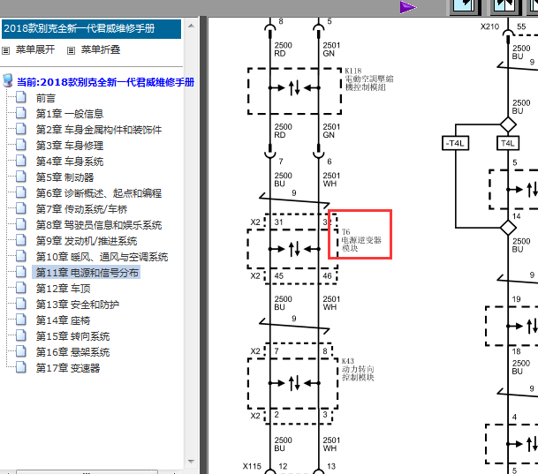Viewport: 538px width, 474px height.
Task: Click 菜单展开 to expand all menus
Action: [x=35, y=49]
